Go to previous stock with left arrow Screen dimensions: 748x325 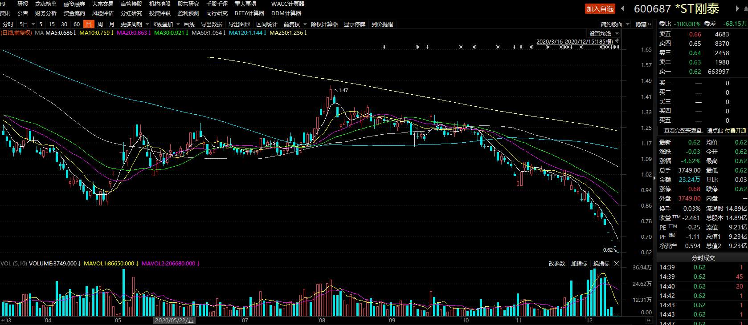[x=623, y=8]
